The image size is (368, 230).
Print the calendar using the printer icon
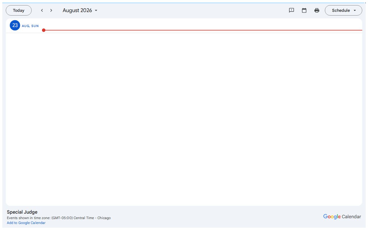[317, 10]
